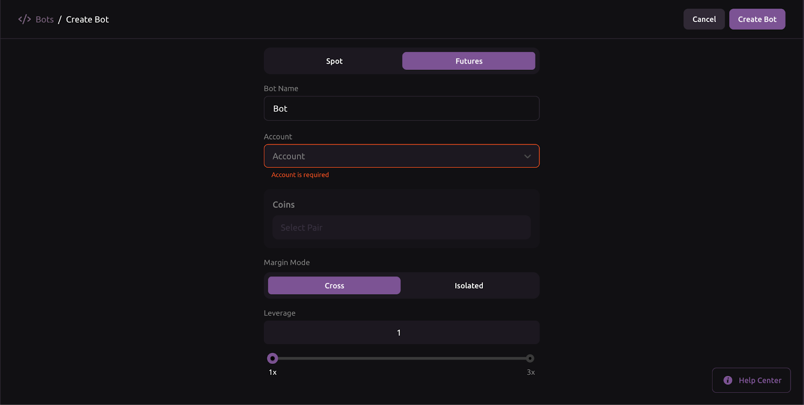Click the Leverage value input box

coord(401,333)
